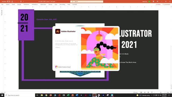Click the zoom slider handle
The width and height of the screenshot is (172, 97).
click(x=161, y=92)
